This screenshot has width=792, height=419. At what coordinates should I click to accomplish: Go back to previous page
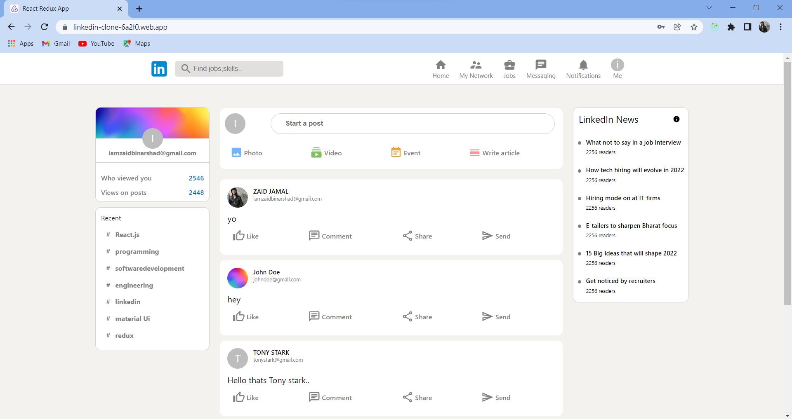(x=11, y=27)
